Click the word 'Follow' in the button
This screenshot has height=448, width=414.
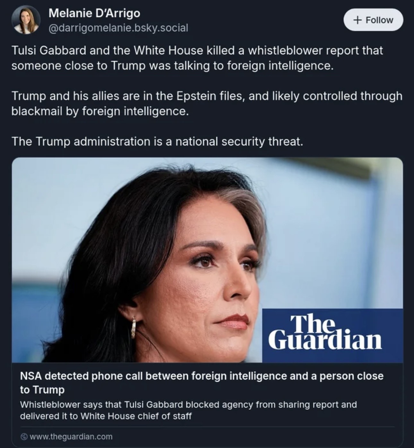pyautogui.click(x=379, y=20)
